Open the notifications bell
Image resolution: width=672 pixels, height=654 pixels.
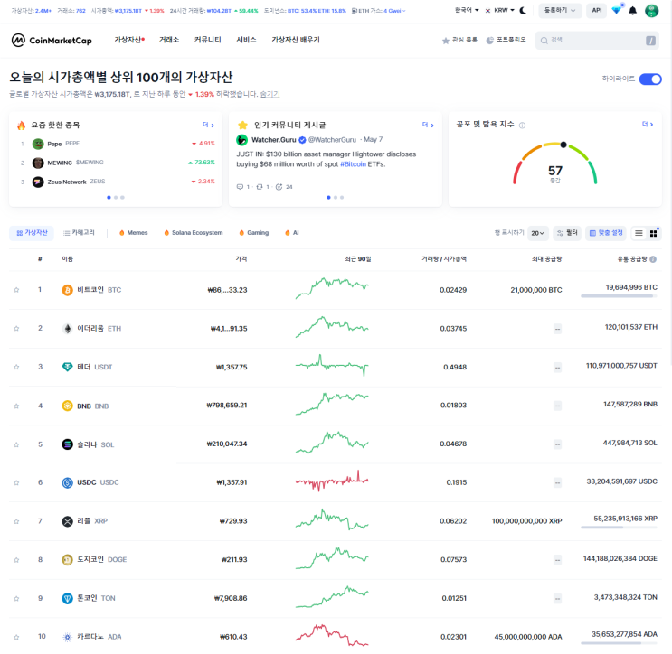click(632, 11)
